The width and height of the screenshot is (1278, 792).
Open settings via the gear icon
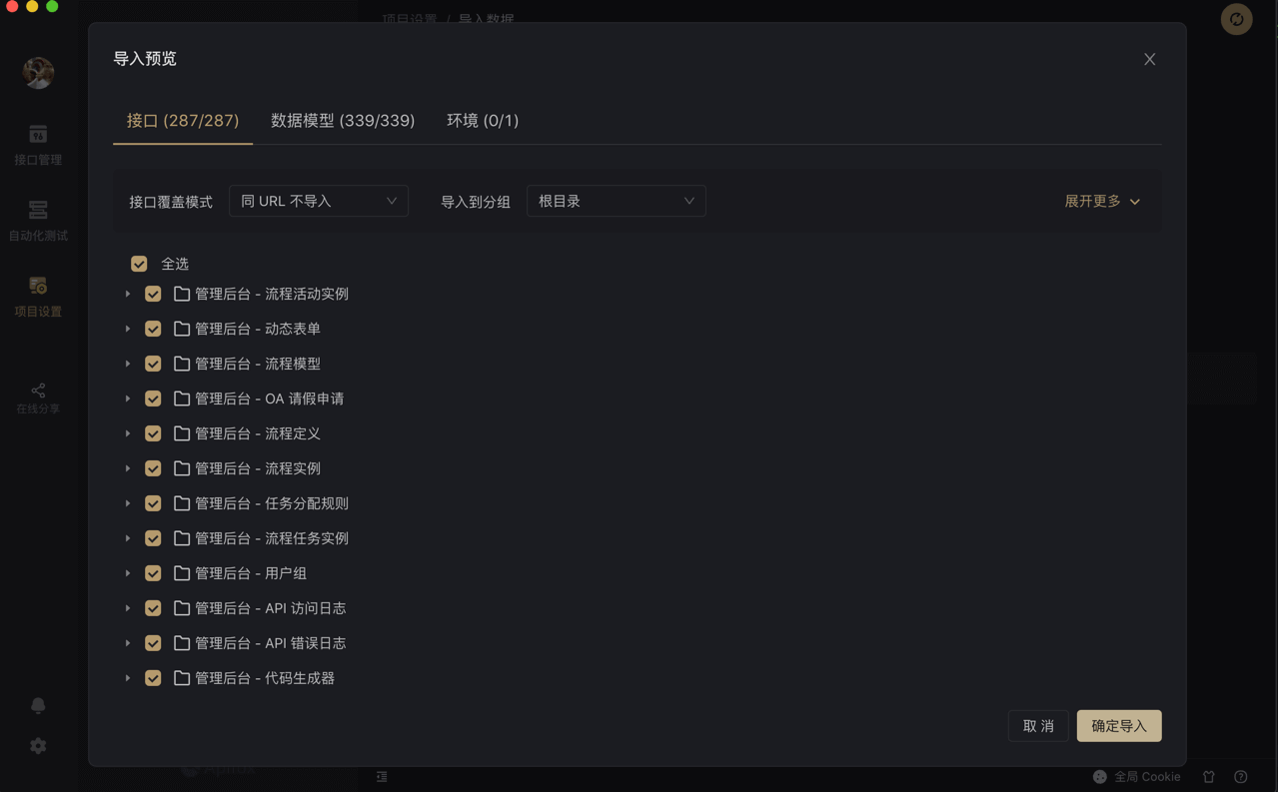coord(38,745)
